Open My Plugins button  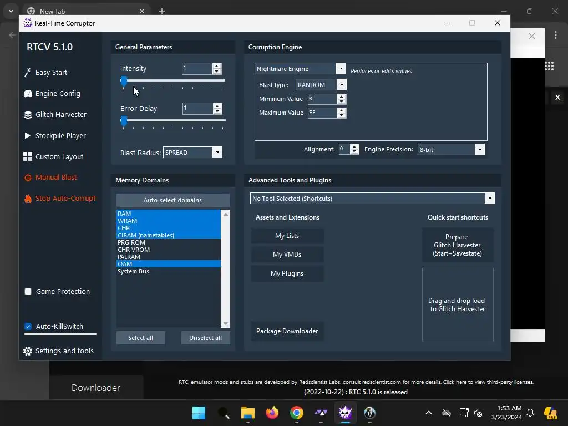[287, 273]
